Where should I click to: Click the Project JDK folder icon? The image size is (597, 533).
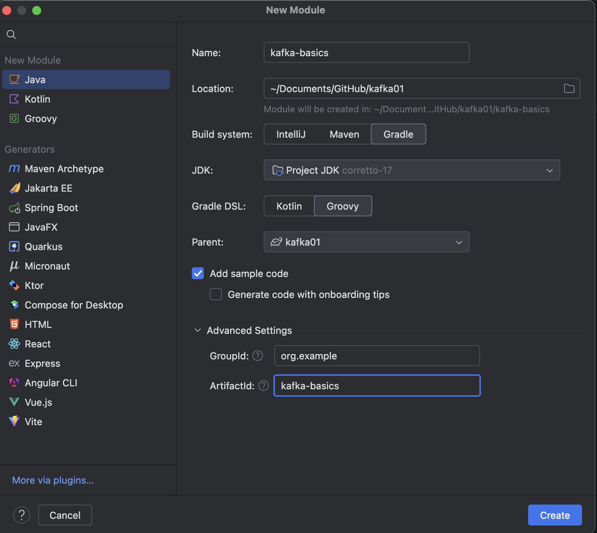278,170
